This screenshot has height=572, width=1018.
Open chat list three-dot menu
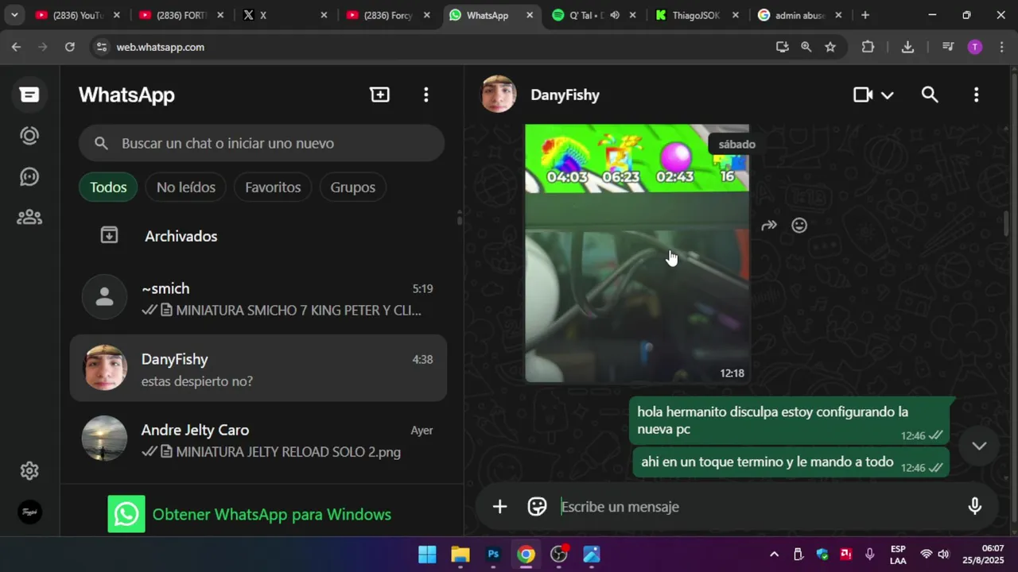tap(426, 95)
